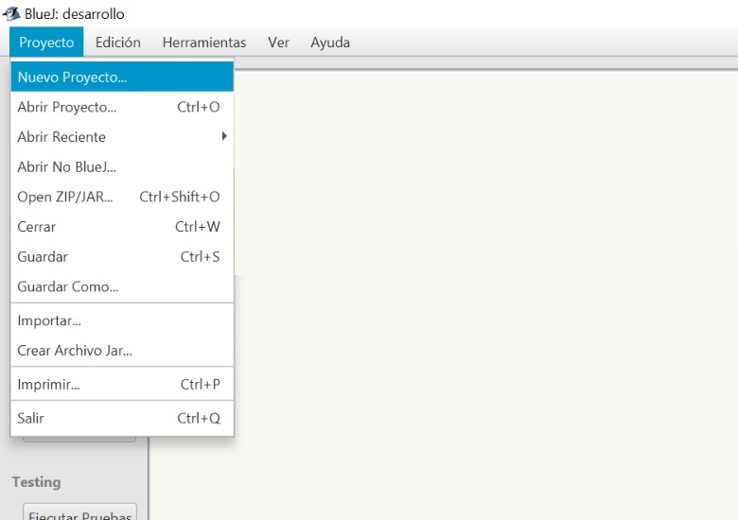Open the Ayuda menu
The image size is (738, 520).
click(330, 43)
